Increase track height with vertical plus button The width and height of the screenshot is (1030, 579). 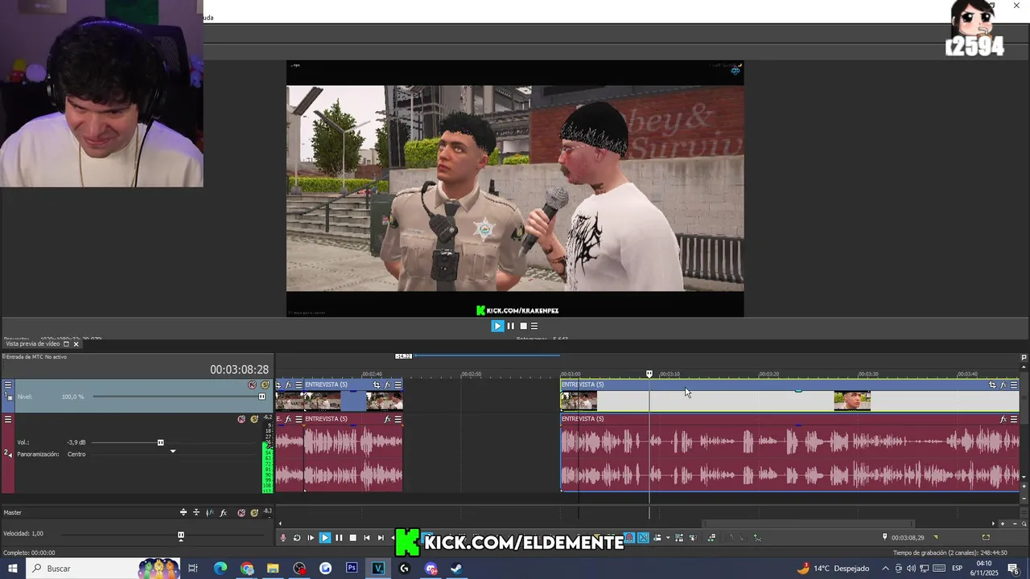point(1024,486)
